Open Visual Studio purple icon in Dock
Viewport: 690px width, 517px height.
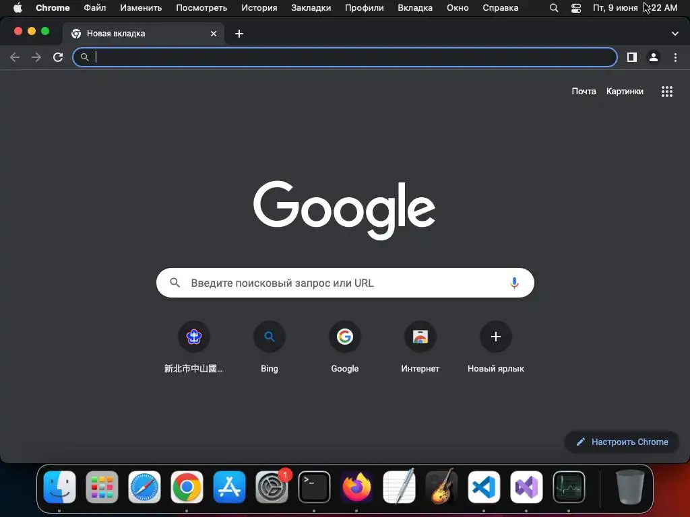526,487
